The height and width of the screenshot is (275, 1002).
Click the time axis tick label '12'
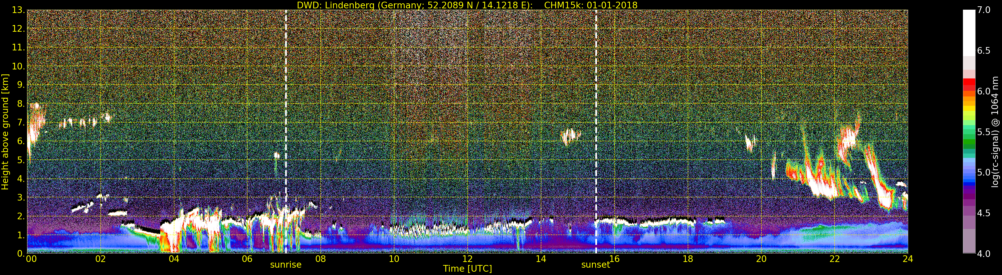(467, 259)
